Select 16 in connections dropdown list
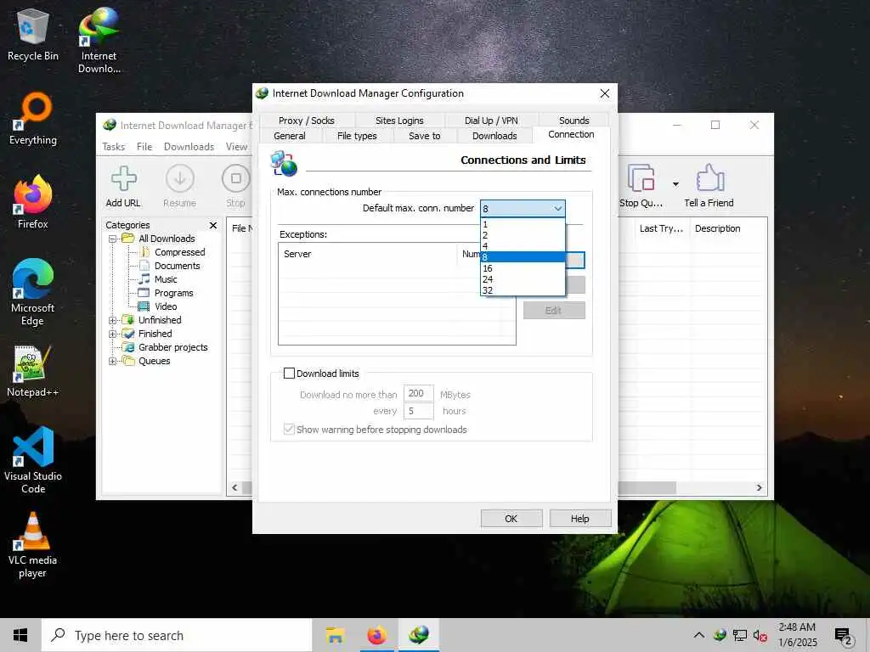Screen dimensions: 870x652 point(523,268)
